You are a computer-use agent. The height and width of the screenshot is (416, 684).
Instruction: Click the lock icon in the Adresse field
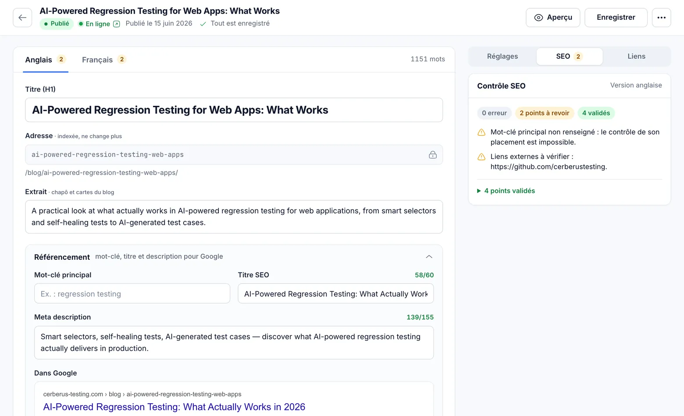[x=433, y=155]
